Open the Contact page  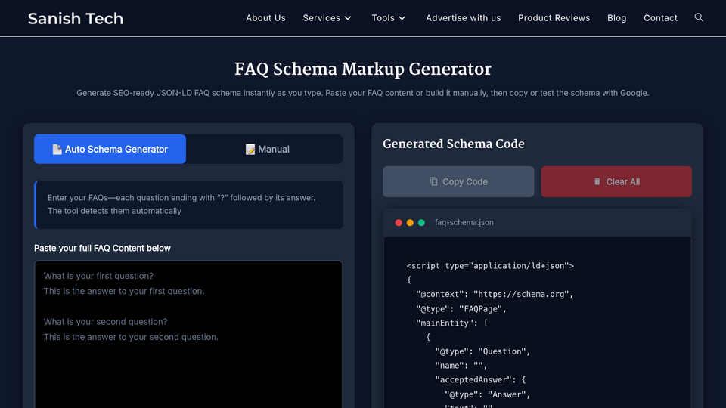tap(660, 18)
